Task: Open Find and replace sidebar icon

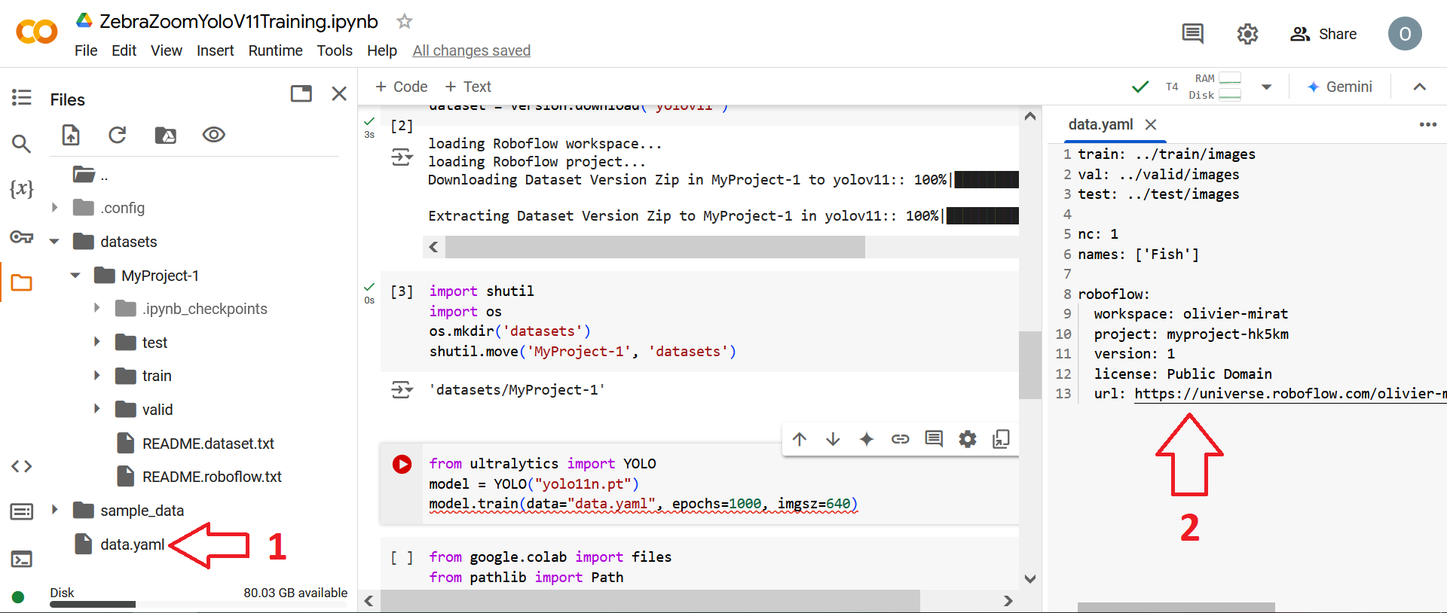Action: point(21,143)
